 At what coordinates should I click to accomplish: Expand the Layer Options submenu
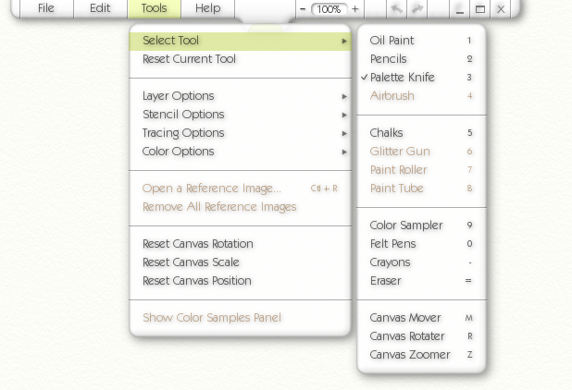(179, 96)
